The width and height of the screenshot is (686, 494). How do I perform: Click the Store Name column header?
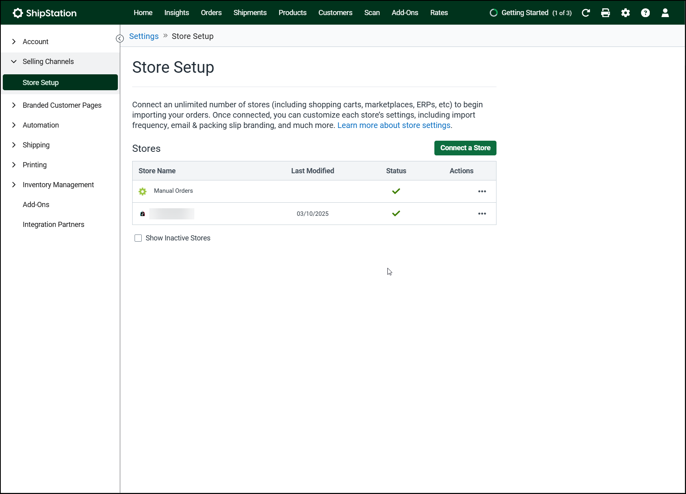pyautogui.click(x=157, y=171)
